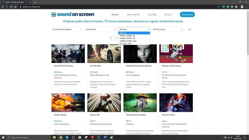The height and width of the screenshot is (140, 249).
Task: Go back to the previous page
Action: [3, 7]
